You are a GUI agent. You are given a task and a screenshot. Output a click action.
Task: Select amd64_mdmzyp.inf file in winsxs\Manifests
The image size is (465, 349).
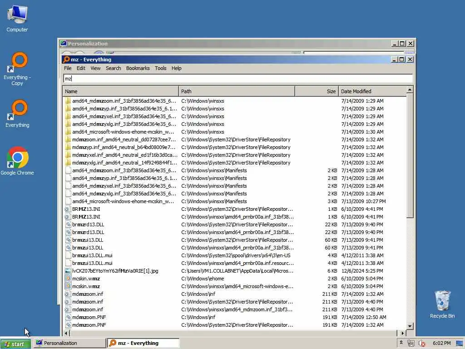pos(234,178)
